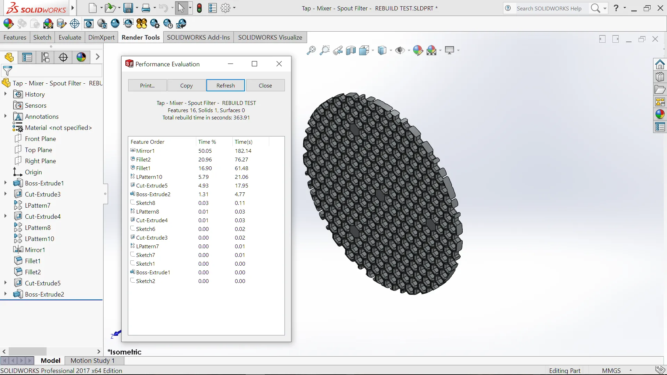Open the Options gear dropdown arrow
Image resolution: width=667 pixels, height=375 pixels.
click(234, 8)
